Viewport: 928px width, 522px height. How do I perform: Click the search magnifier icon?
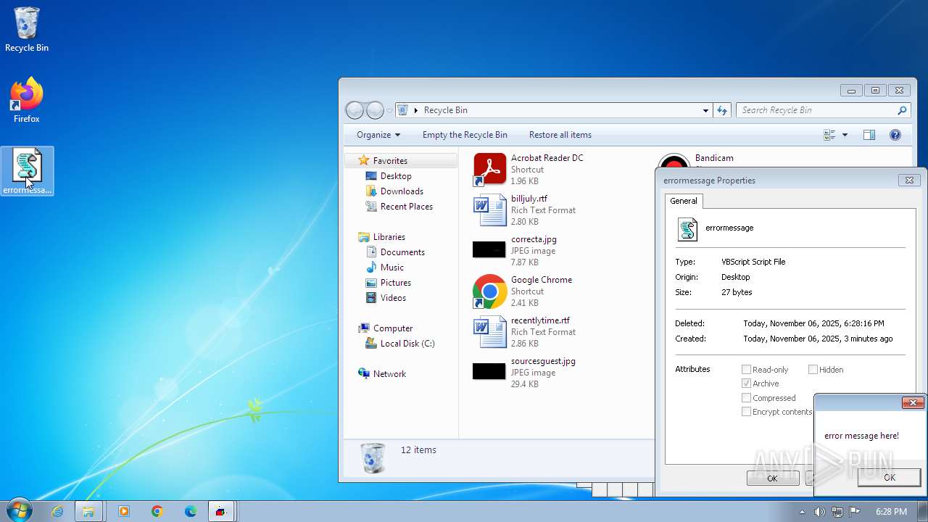tap(902, 110)
